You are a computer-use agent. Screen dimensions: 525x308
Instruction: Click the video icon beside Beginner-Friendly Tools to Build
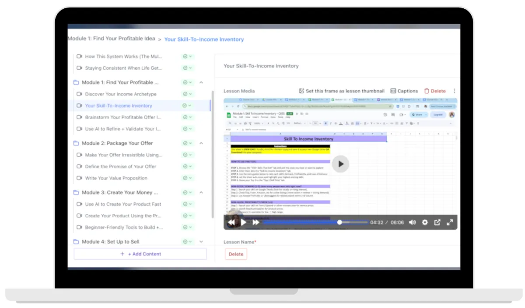click(x=79, y=227)
